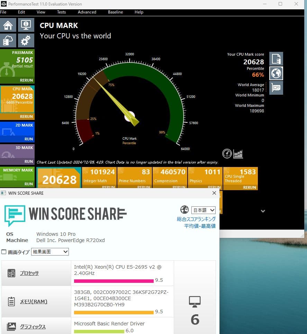The height and width of the screenshot is (334, 307).
Task: Open the Baseline menu
Action: coord(116,12)
